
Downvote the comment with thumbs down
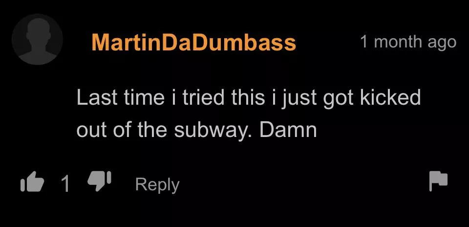[99, 181]
